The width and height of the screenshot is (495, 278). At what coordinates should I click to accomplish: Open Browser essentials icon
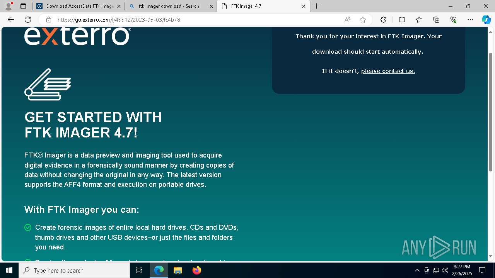click(x=453, y=20)
